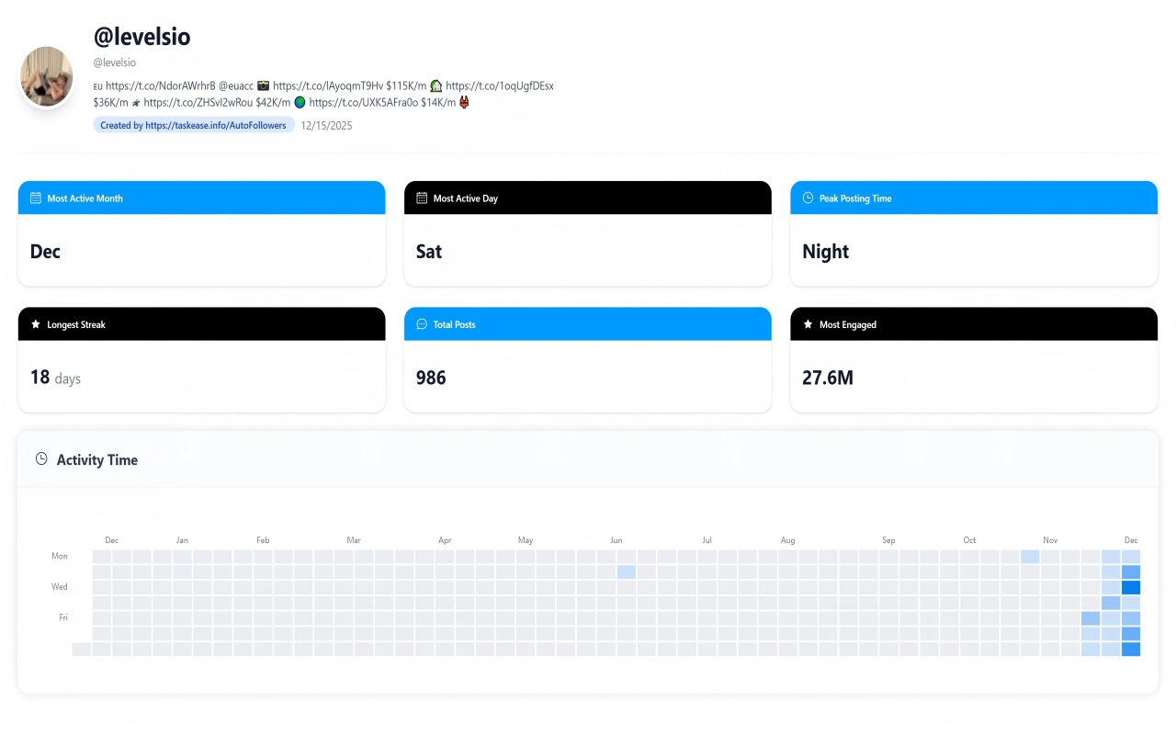
Task: Open the t.co/lAyoqmT9Hv link
Action: (327, 85)
